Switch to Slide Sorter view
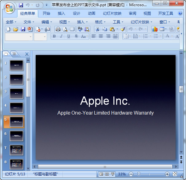Image resolution: width=186 pixels, height=180 pixels. click(x=107, y=174)
